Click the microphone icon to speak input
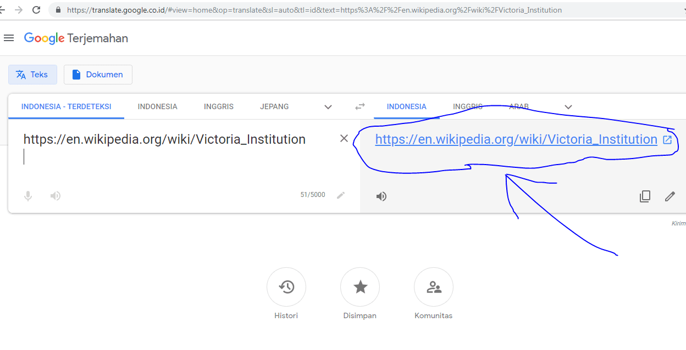This screenshot has width=686, height=350. [x=27, y=195]
